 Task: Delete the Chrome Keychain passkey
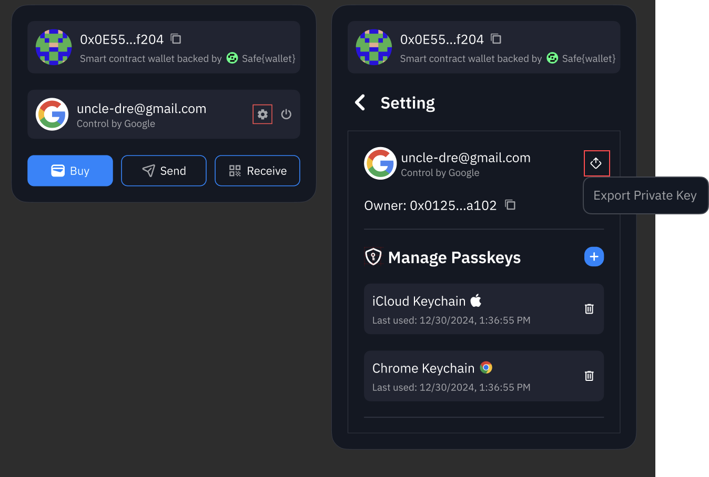click(x=589, y=376)
